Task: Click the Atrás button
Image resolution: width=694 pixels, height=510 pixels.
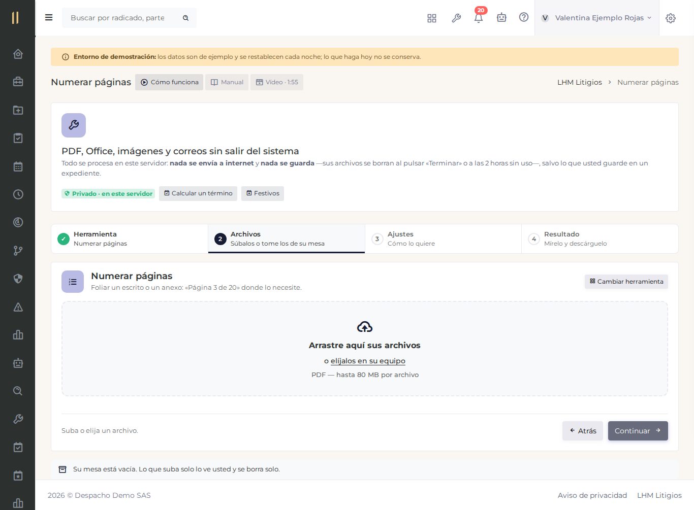Action: click(x=583, y=431)
